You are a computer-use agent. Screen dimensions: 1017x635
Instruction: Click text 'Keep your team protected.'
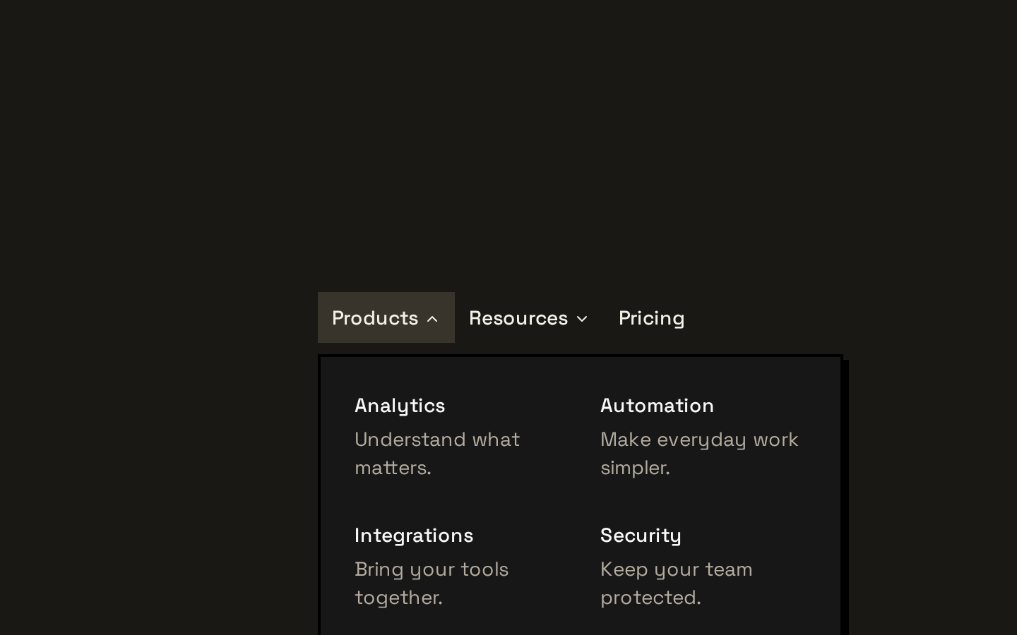(x=677, y=583)
